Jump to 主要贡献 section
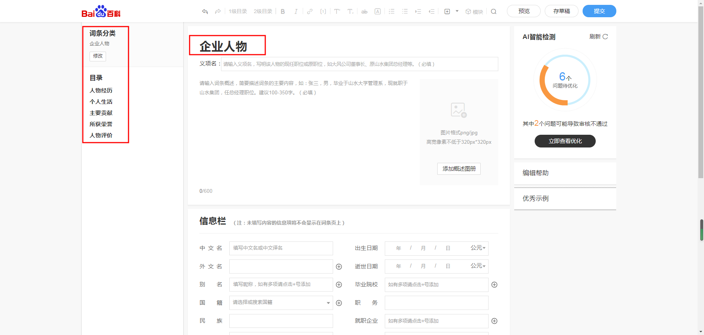 [101, 113]
